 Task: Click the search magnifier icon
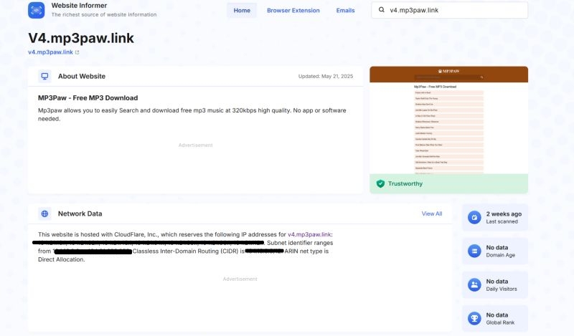tap(382, 10)
